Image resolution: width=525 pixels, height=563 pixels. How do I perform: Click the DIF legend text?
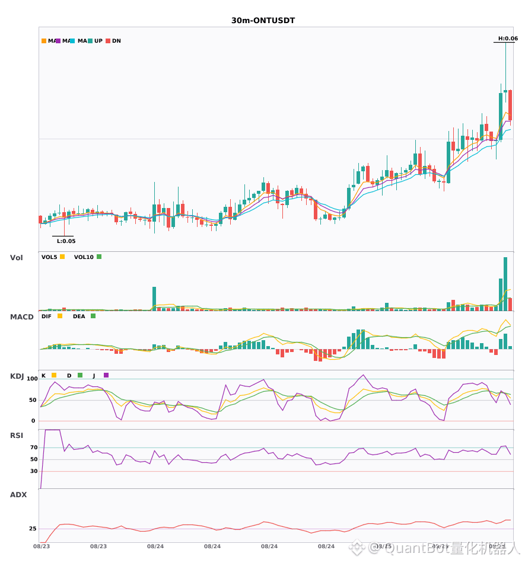(x=46, y=316)
